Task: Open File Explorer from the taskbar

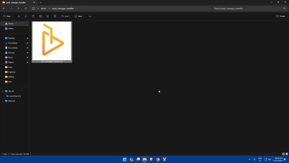Action: [144, 159]
